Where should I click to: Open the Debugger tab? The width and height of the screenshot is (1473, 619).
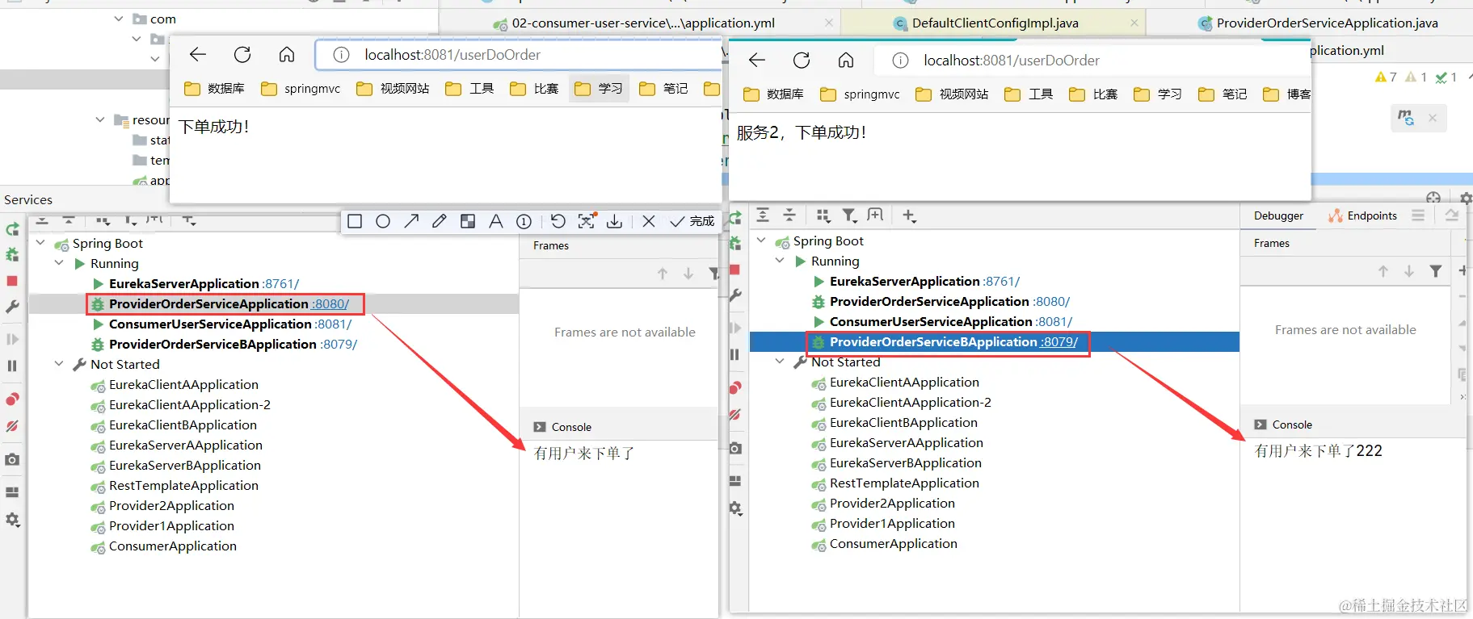point(1278,215)
